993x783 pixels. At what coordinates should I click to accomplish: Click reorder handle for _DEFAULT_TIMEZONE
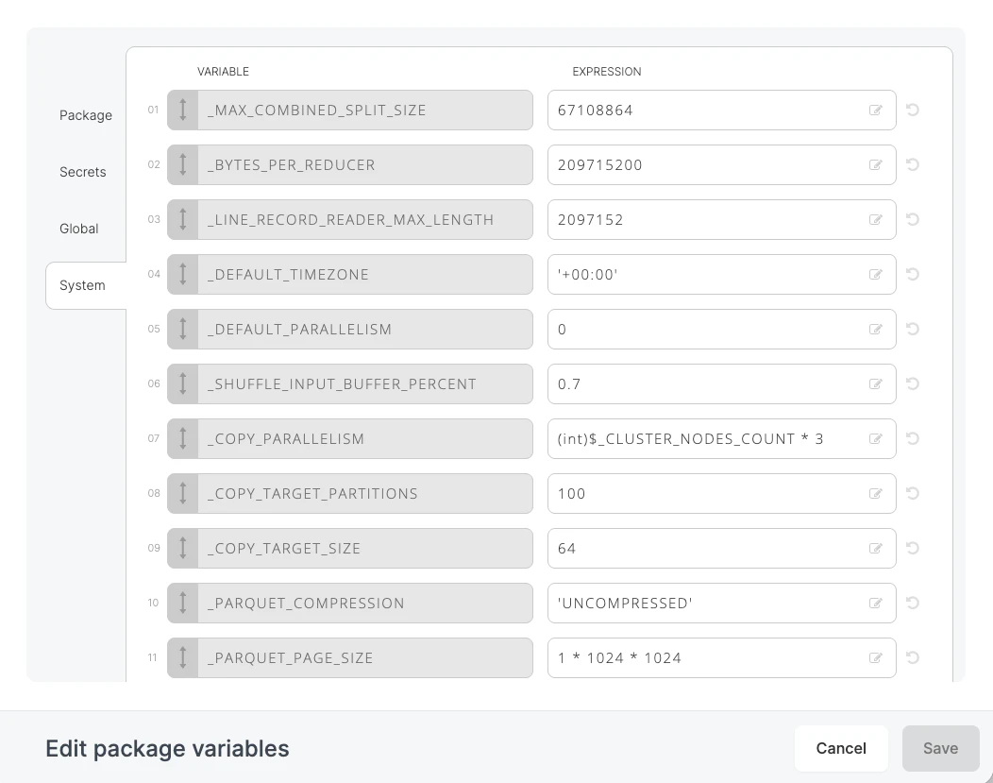(183, 274)
